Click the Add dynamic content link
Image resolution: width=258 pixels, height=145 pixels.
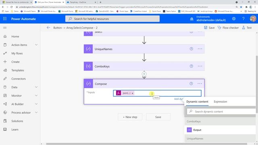pyautogui.click(x=179, y=99)
